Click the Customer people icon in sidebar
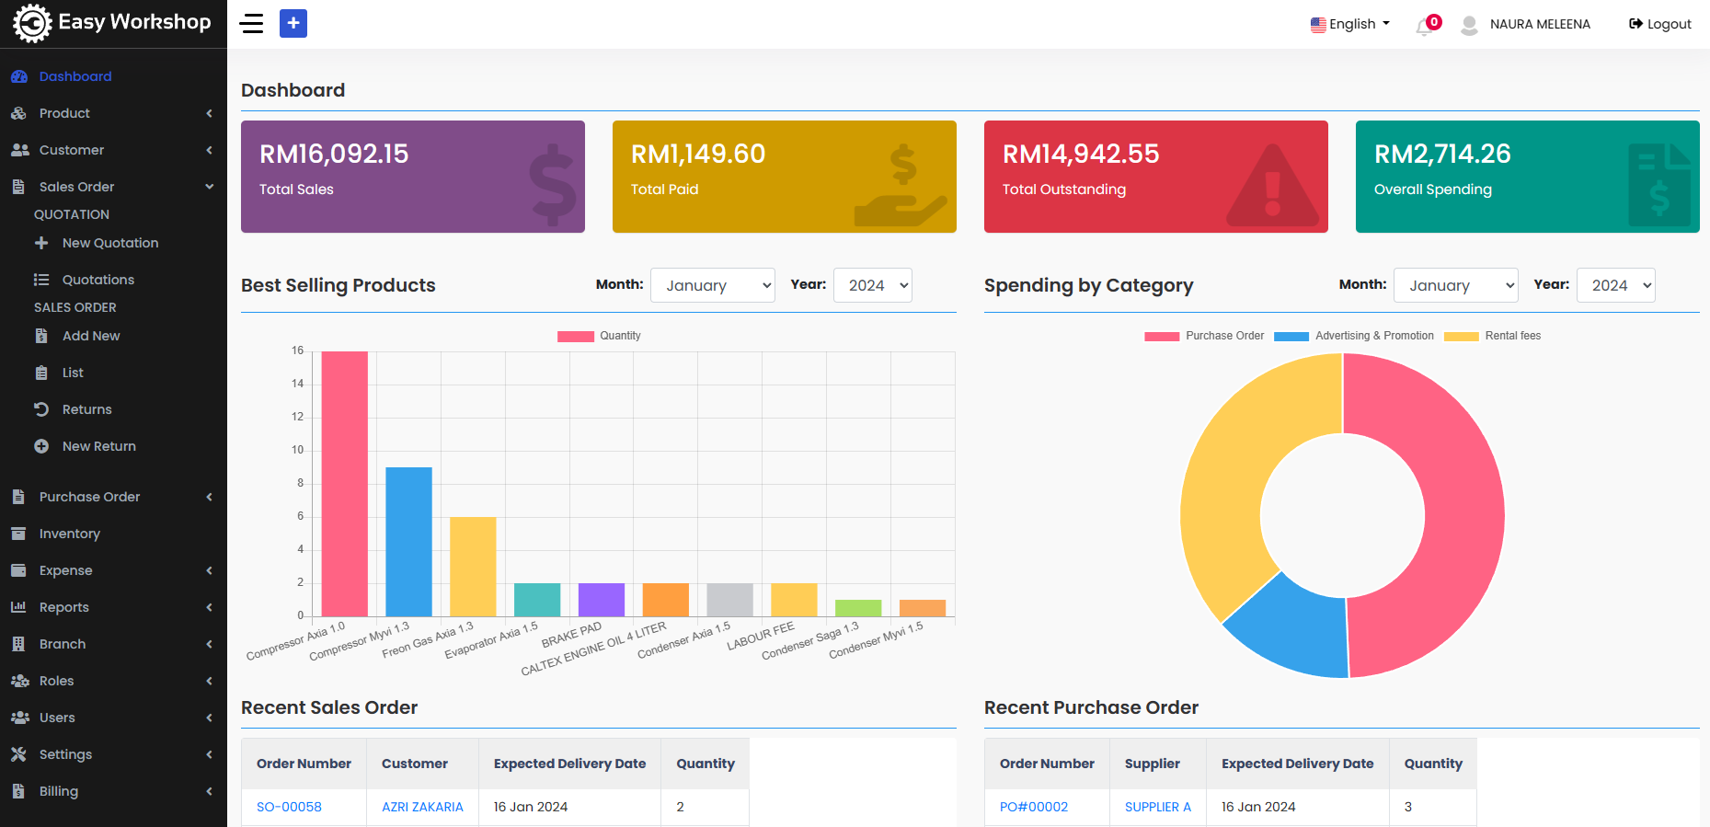The image size is (1710, 827). (x=19, y=150)
